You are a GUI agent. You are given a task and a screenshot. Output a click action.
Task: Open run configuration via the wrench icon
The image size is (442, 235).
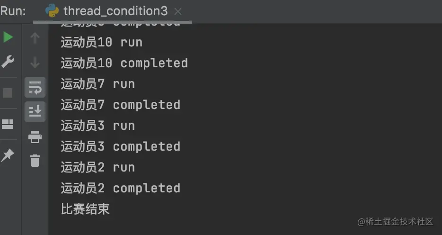click(8, 62)
